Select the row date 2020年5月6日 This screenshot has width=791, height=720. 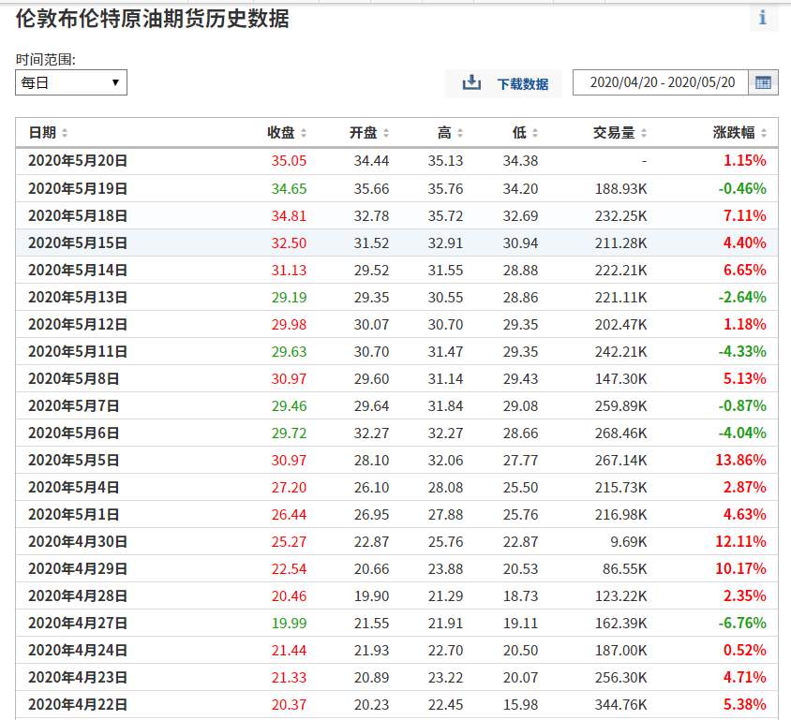[74, 433]
